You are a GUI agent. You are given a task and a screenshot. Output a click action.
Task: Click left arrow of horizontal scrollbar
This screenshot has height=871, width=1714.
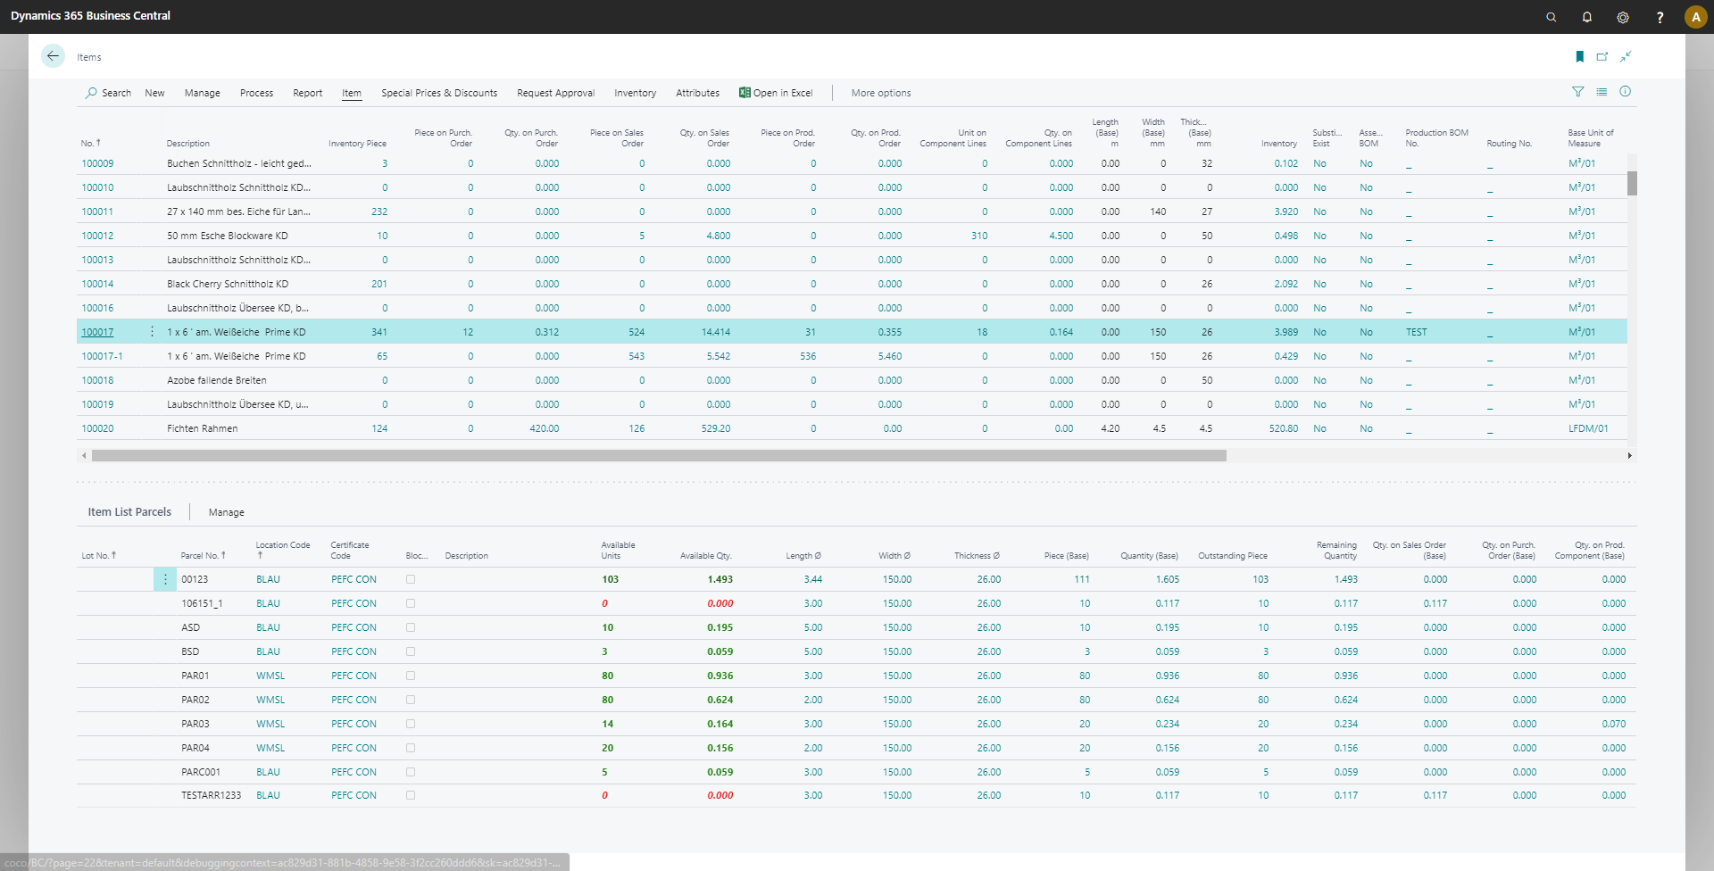84,455
